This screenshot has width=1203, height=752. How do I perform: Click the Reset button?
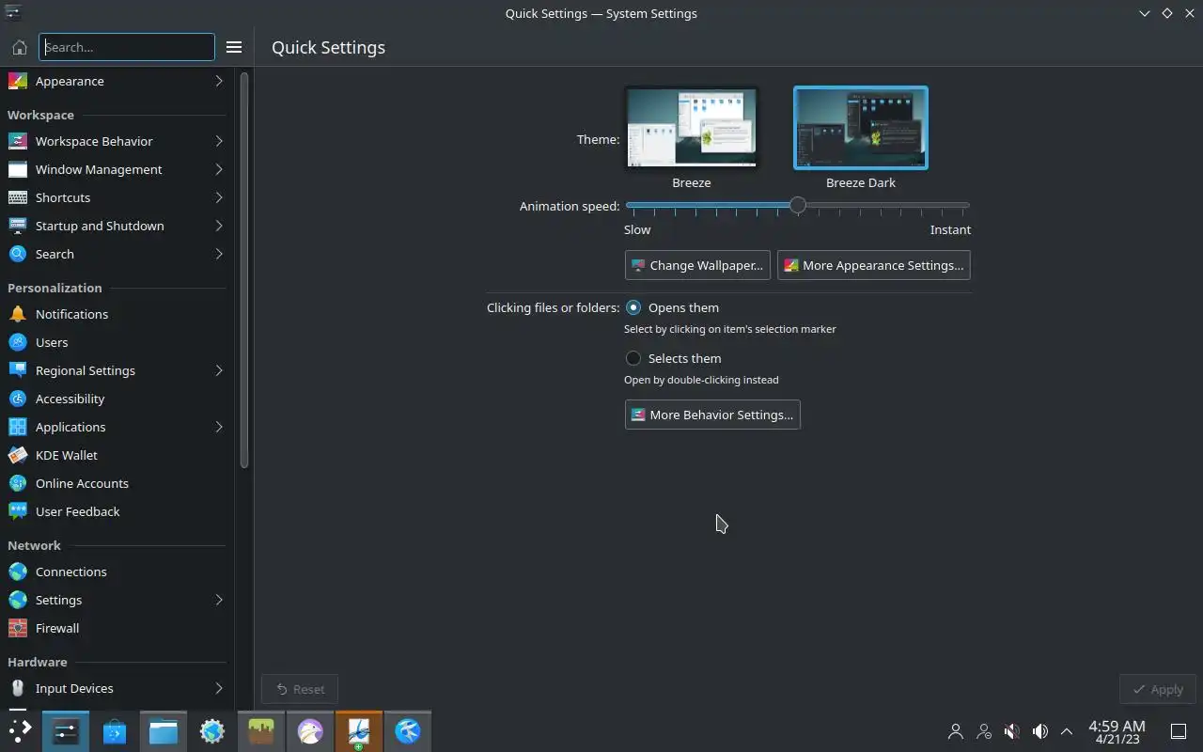pyautogui.click(x=300, y=689)
